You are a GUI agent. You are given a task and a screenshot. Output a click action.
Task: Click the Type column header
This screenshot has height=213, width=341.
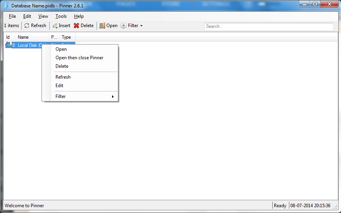pos(66,37)
